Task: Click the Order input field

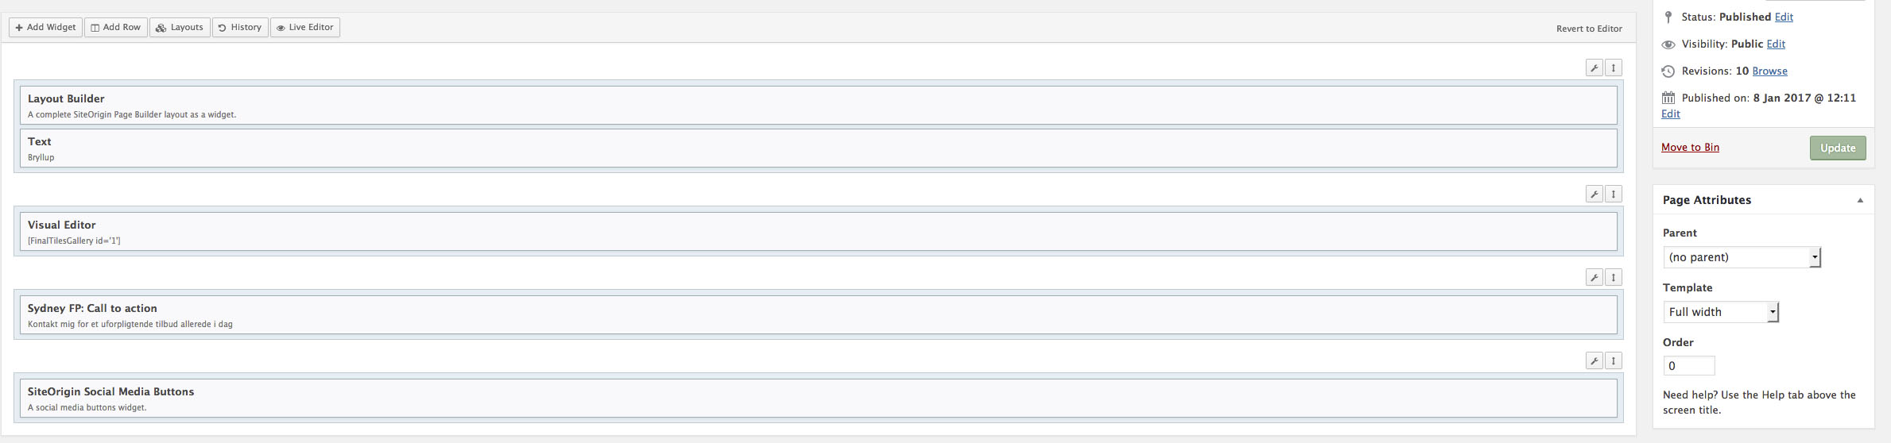Action: (x=1689, y=366)
